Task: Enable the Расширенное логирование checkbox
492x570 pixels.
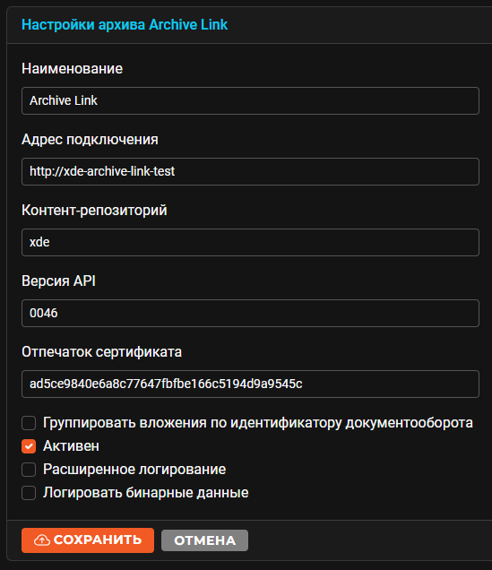Action: (29, 470)
